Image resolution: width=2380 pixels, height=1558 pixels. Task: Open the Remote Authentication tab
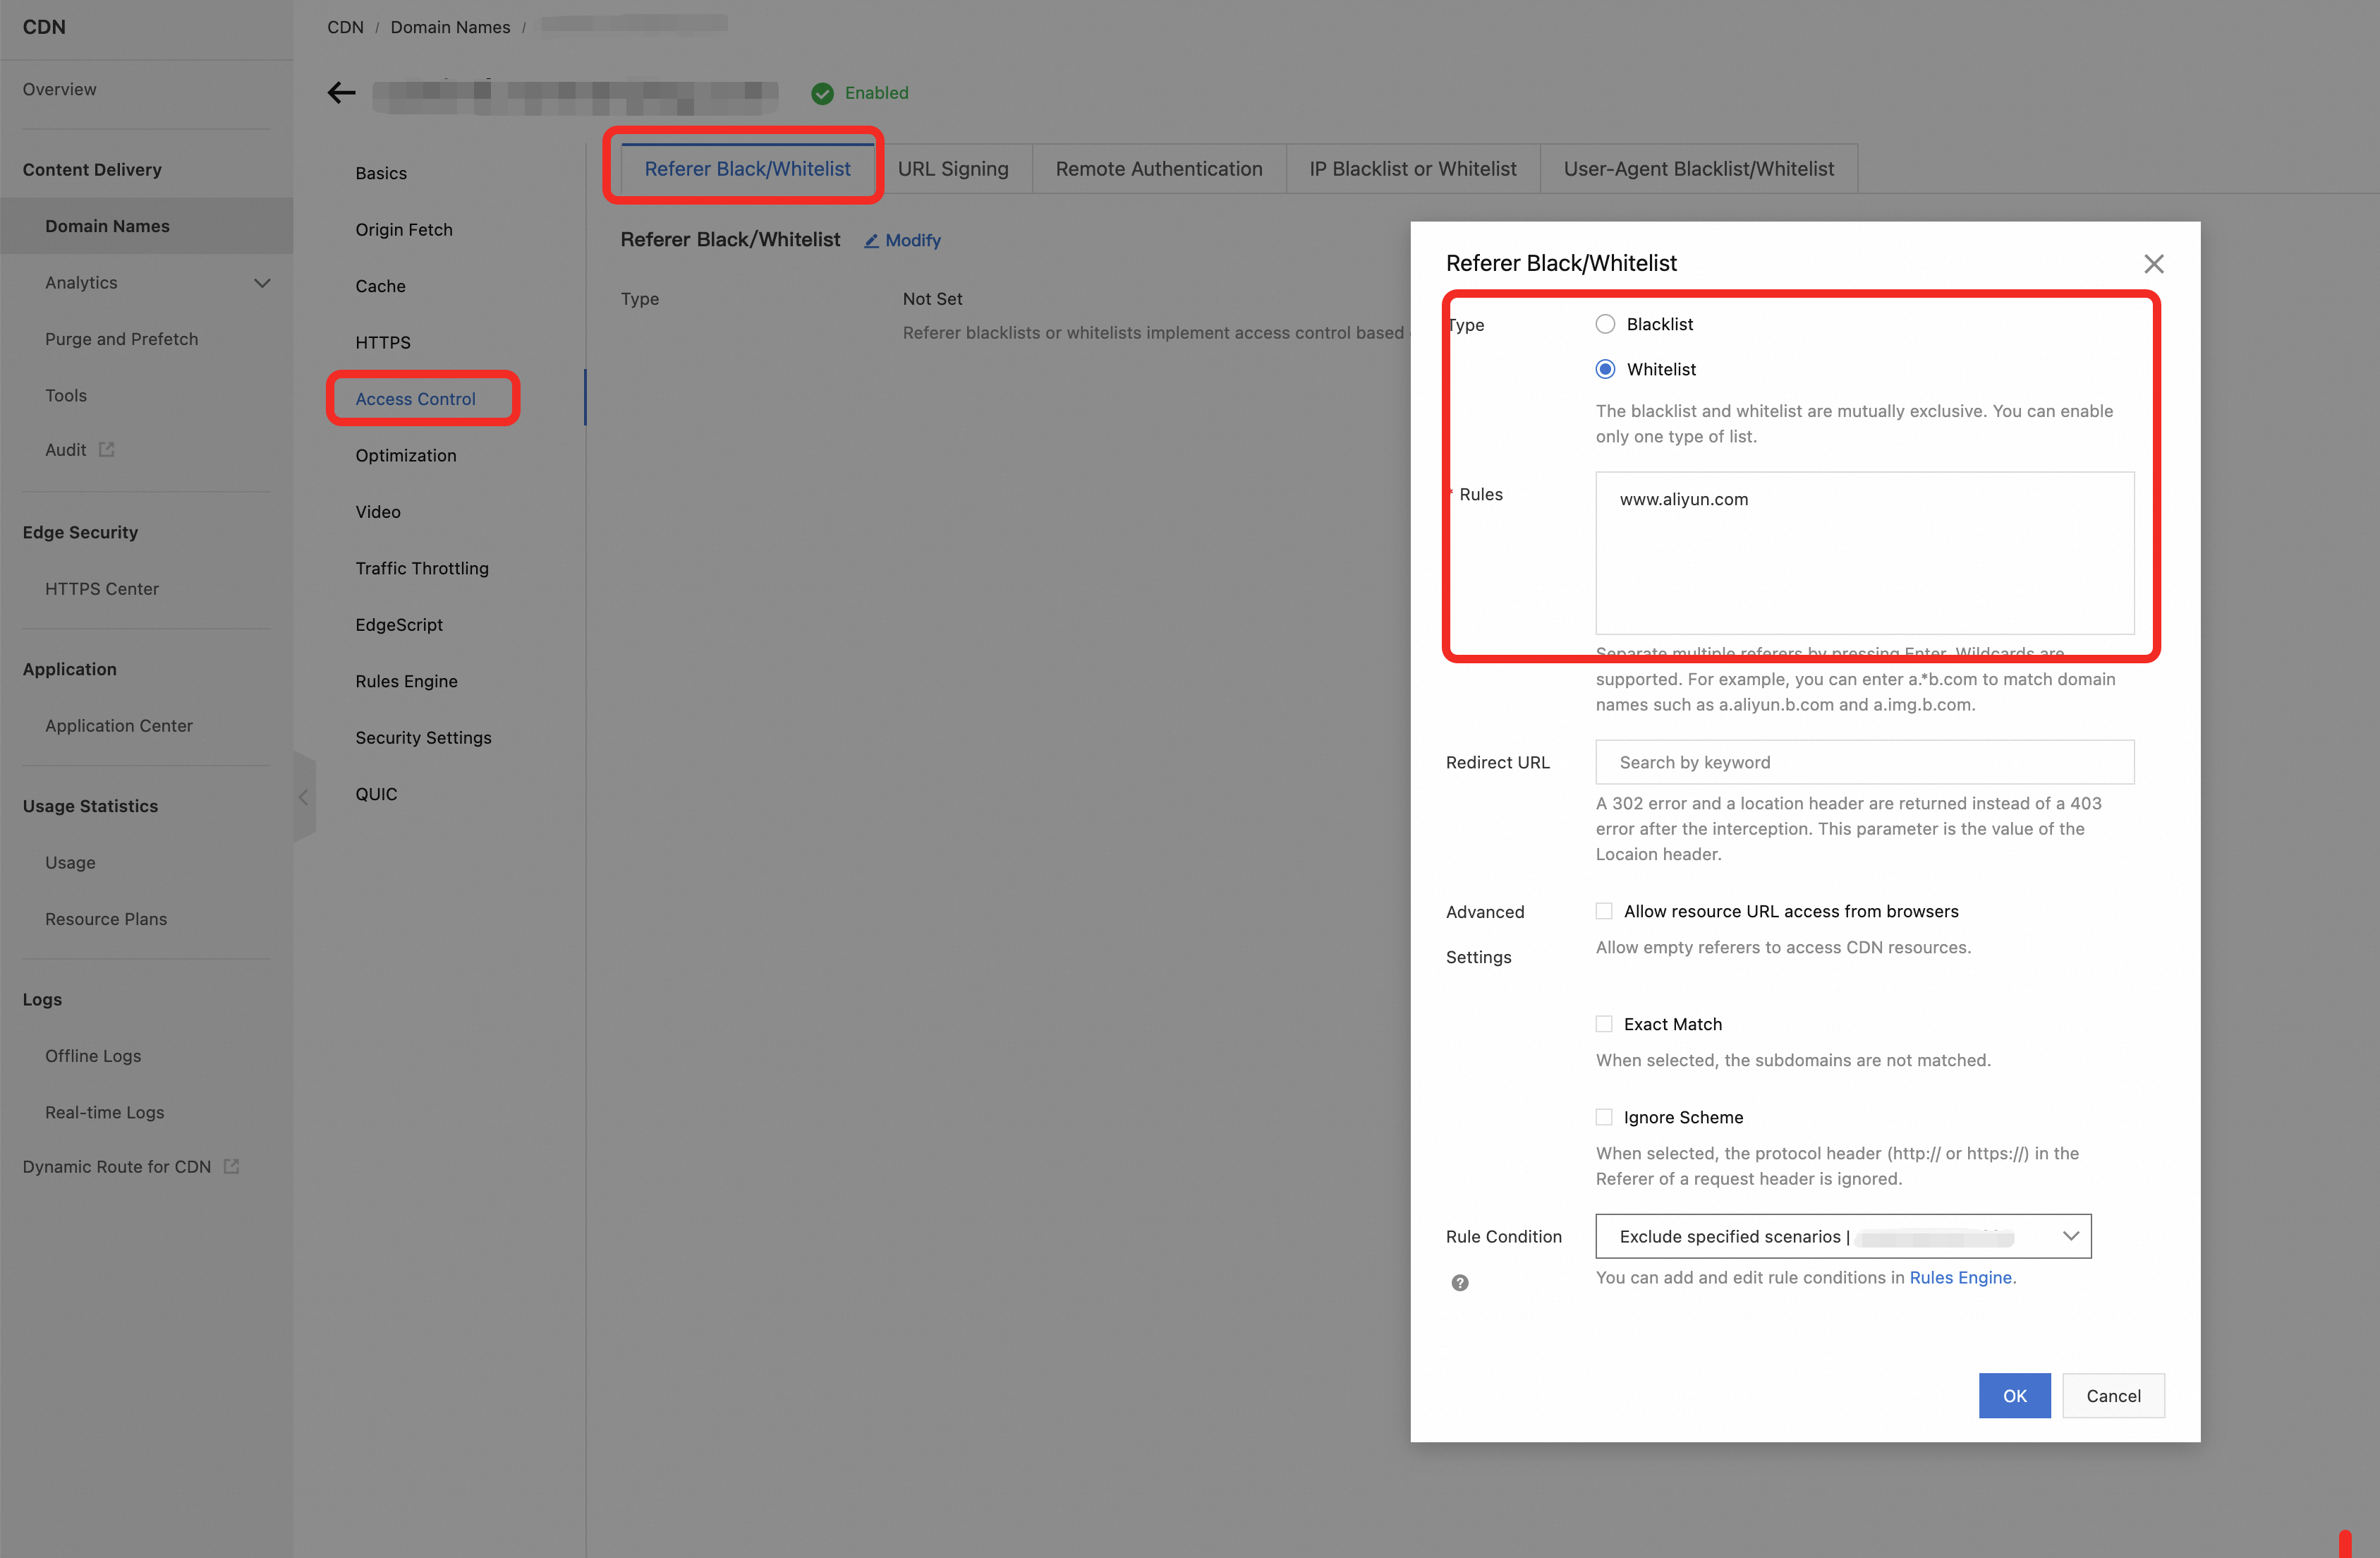click(x=1158, y=169)
